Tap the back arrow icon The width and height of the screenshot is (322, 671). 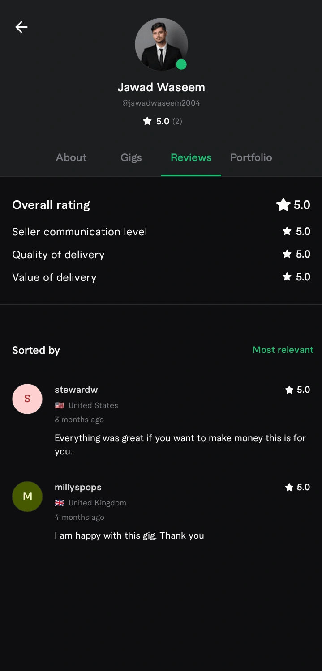pos(21,27)
